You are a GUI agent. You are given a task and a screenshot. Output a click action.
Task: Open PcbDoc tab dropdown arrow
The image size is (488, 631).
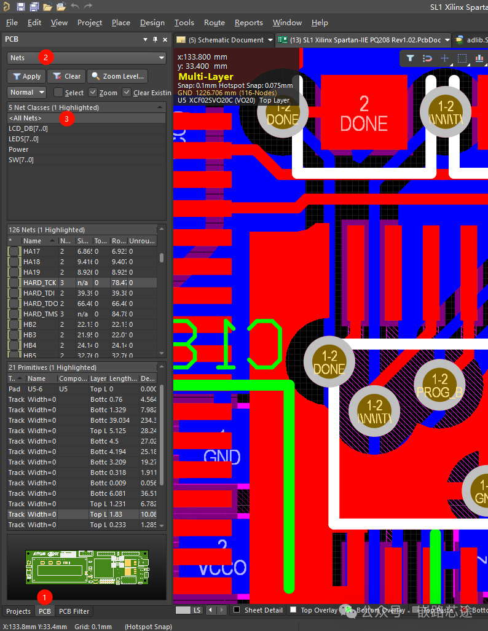click(447, 40)
